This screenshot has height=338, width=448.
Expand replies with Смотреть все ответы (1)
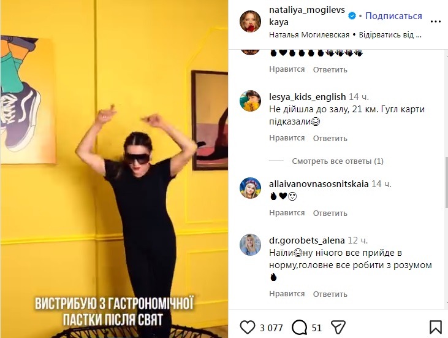(338, 161)
